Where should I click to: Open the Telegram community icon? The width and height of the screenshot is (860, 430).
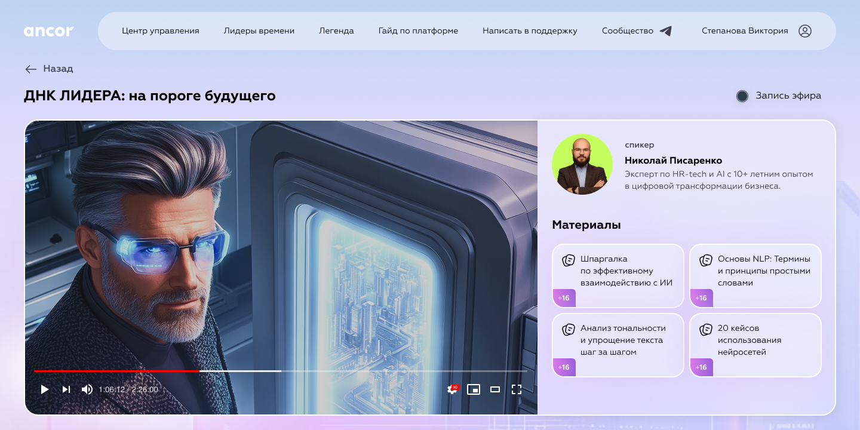coord(666,31)
